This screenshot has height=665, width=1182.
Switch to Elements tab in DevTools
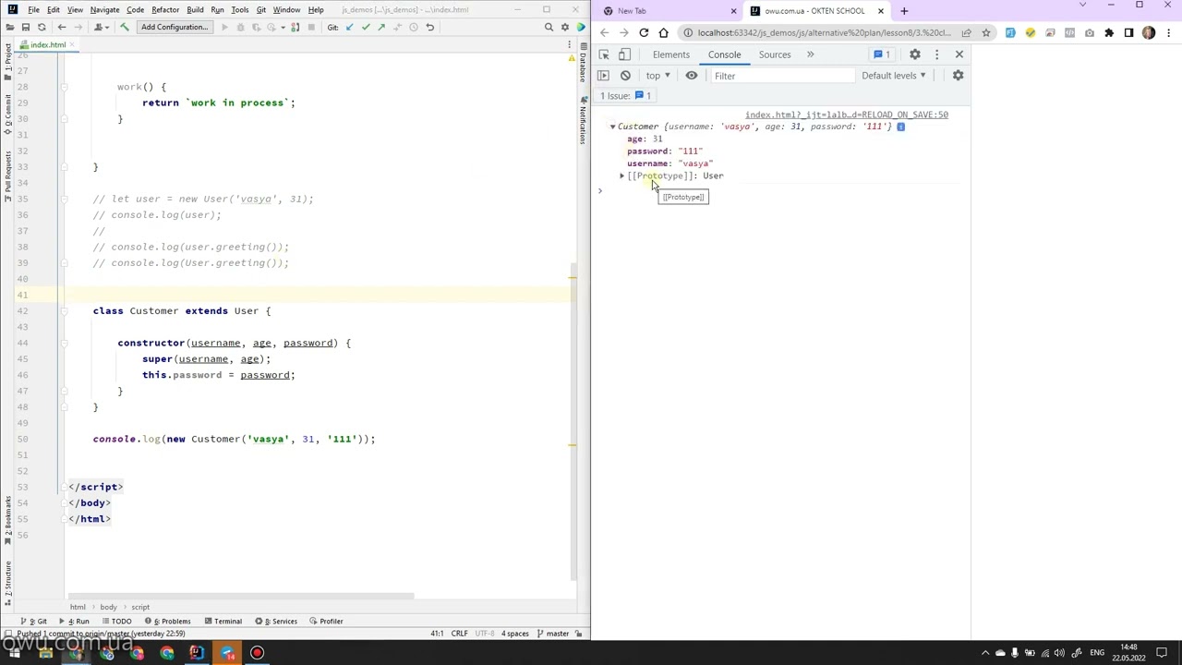point(671,54)
